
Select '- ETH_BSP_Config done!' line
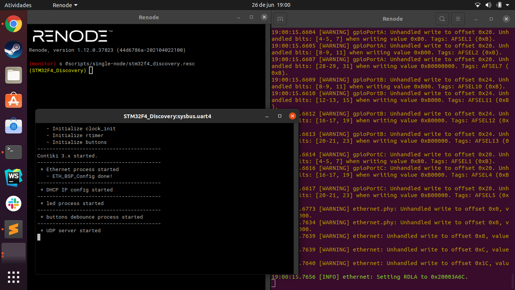point(80,176)
